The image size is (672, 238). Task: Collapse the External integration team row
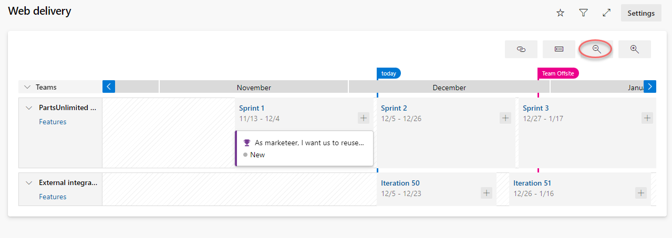29,183
